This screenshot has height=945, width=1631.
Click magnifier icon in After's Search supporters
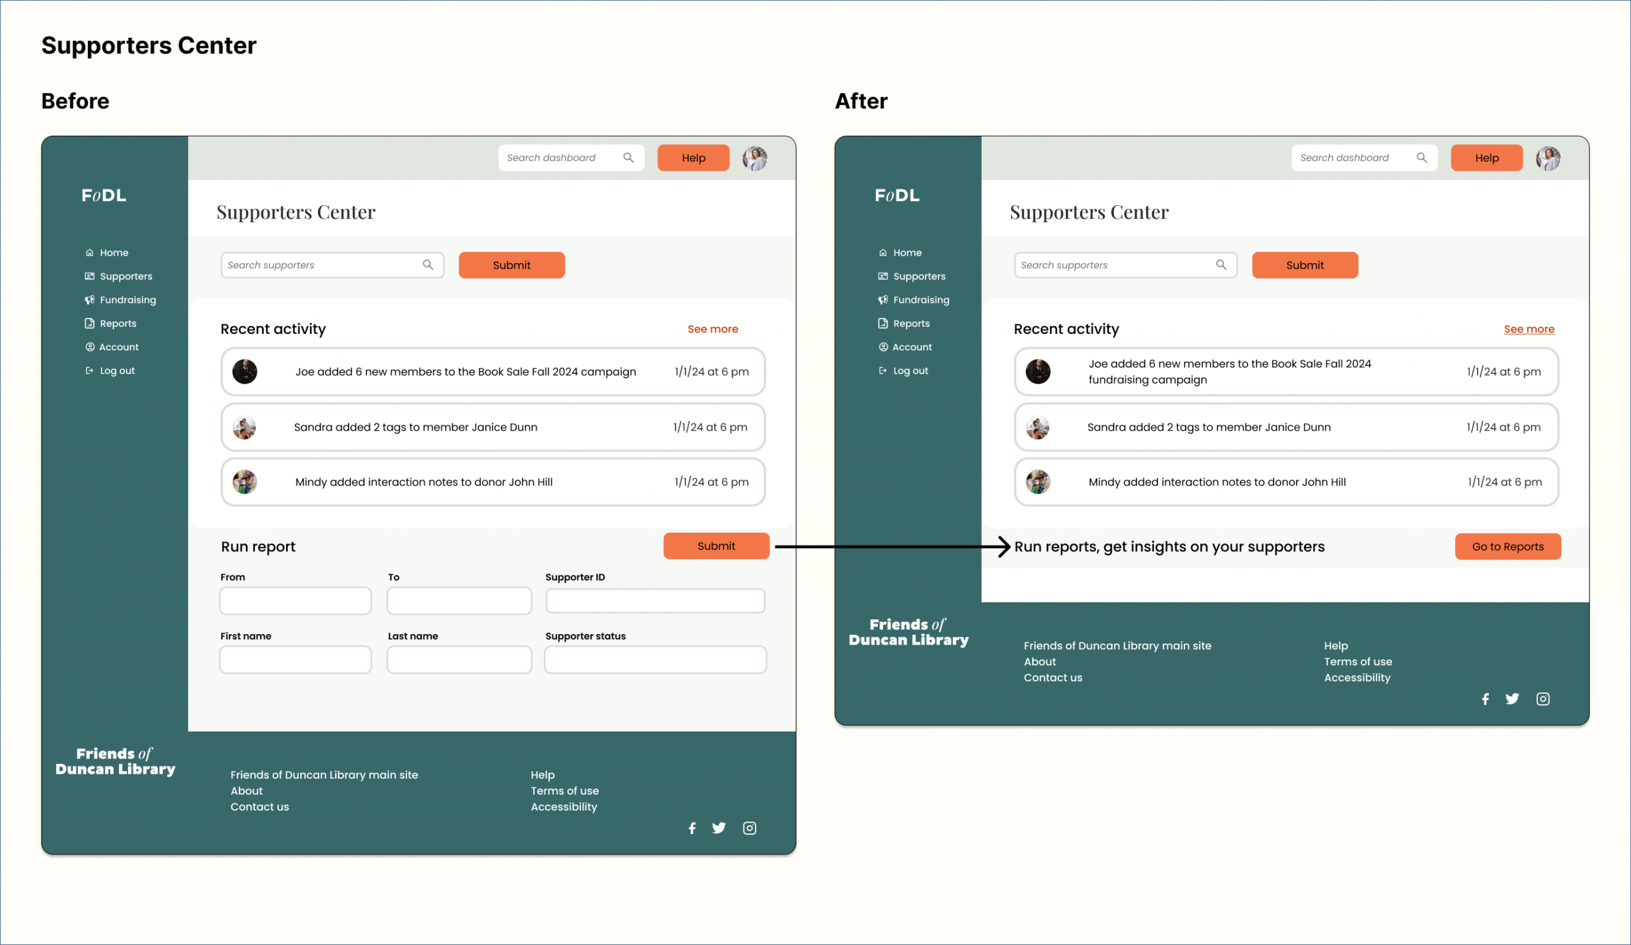tap(1221, 264)
